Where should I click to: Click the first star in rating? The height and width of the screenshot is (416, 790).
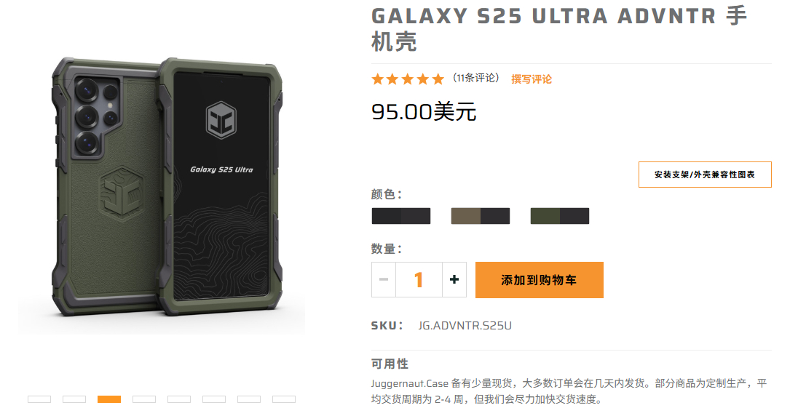click(377, 79)
